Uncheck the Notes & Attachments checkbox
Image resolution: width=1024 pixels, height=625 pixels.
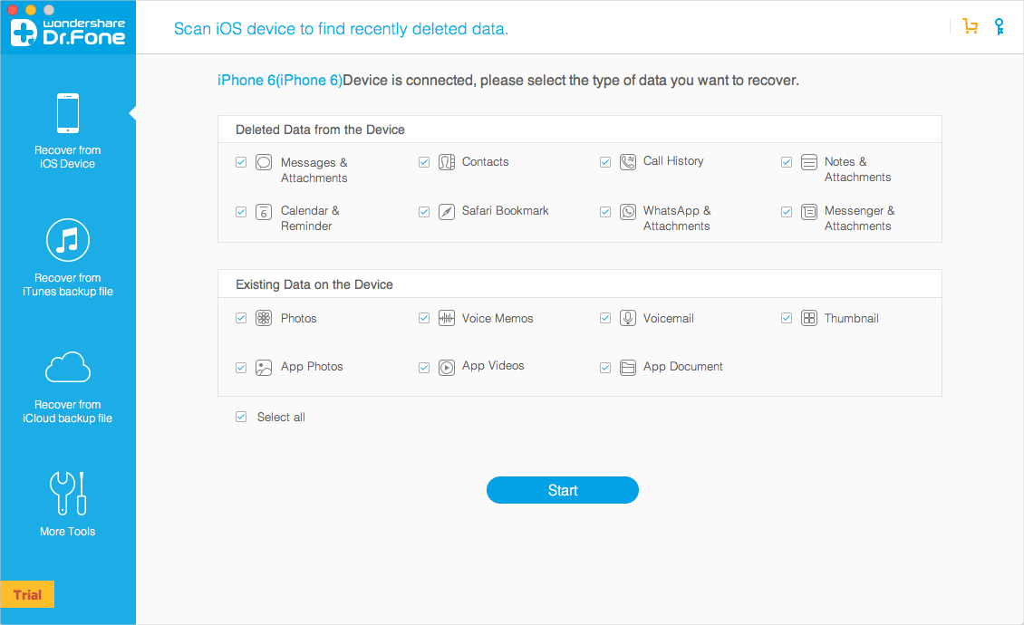coord(787,162)
